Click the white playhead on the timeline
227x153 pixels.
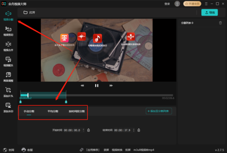[28, 95]
